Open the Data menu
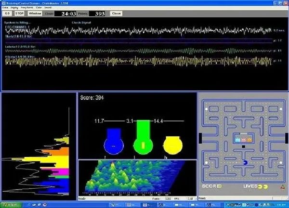 (5, 8)
